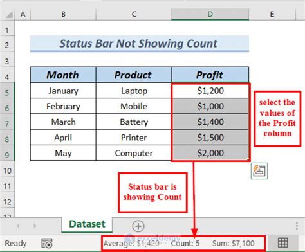
Task: Select the Laptop cell
Action: 134,91
